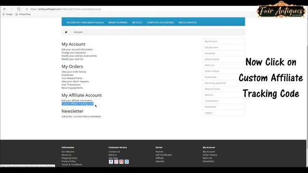Select Address Book in right sidebar
This screenshot has height=173, width=308.
coord(224,59)
